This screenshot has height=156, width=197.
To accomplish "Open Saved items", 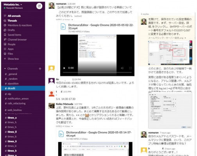I will click(14, 35).
